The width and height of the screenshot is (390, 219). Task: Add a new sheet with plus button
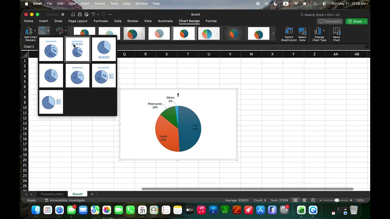tap(92, 194)
